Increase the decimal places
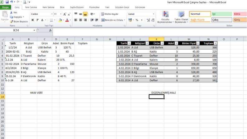Image resolution: width=247 pixels, height=139 pixels. (x=148, y=20)
